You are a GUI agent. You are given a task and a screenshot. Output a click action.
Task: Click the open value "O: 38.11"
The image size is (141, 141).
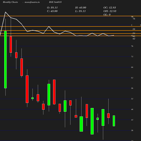point(52,8)
